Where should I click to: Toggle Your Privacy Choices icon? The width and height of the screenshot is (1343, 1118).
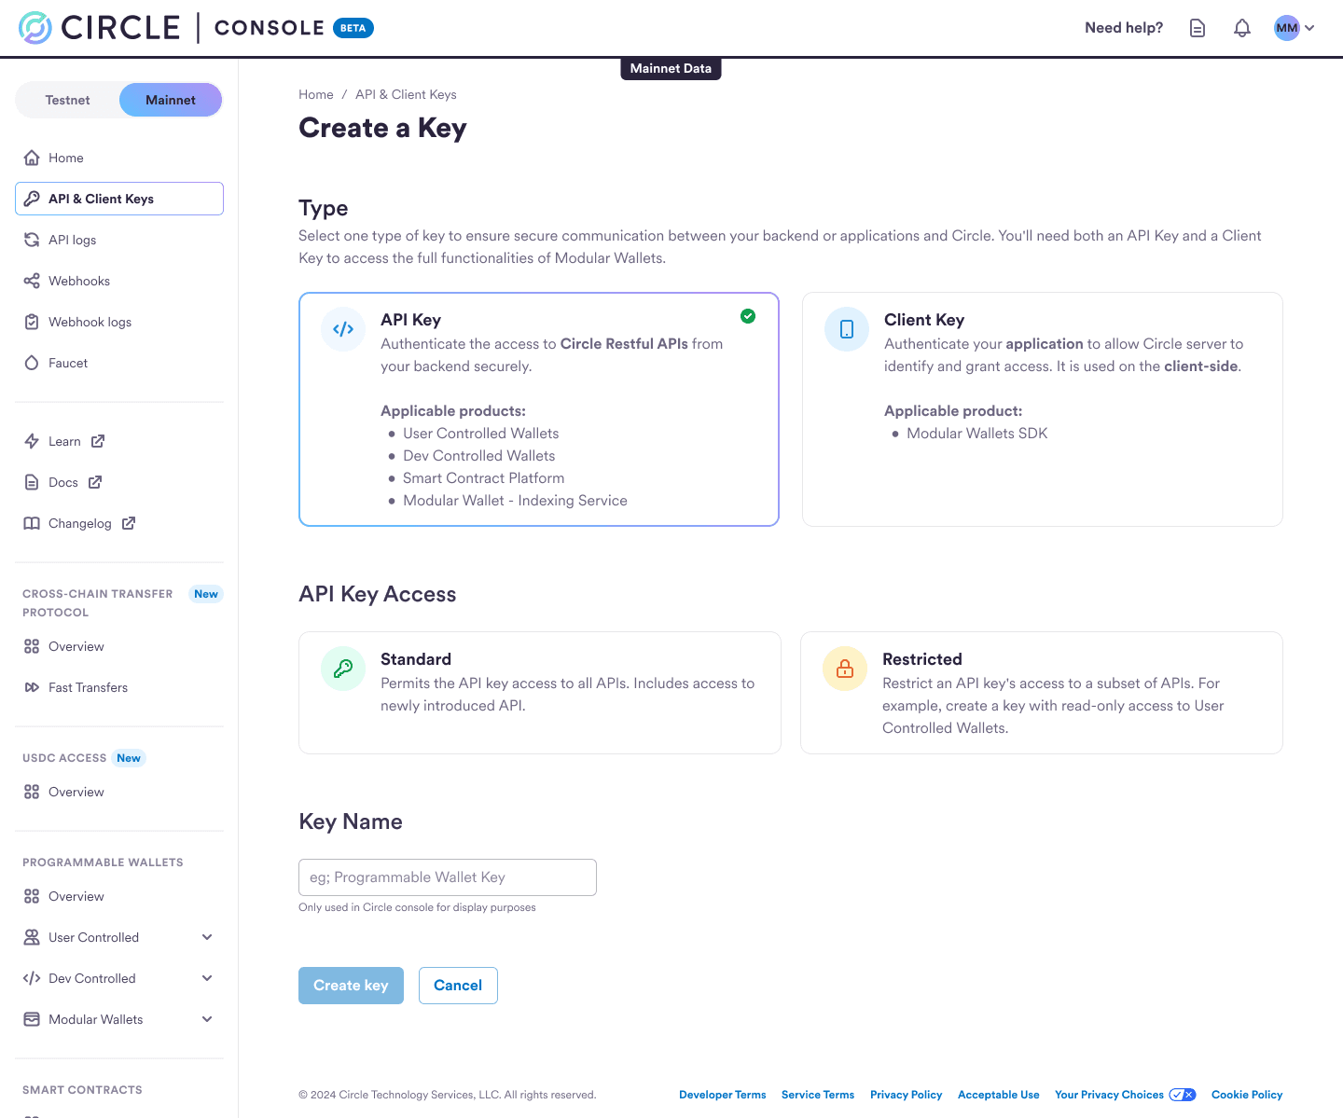(x=1183, y=1095)
